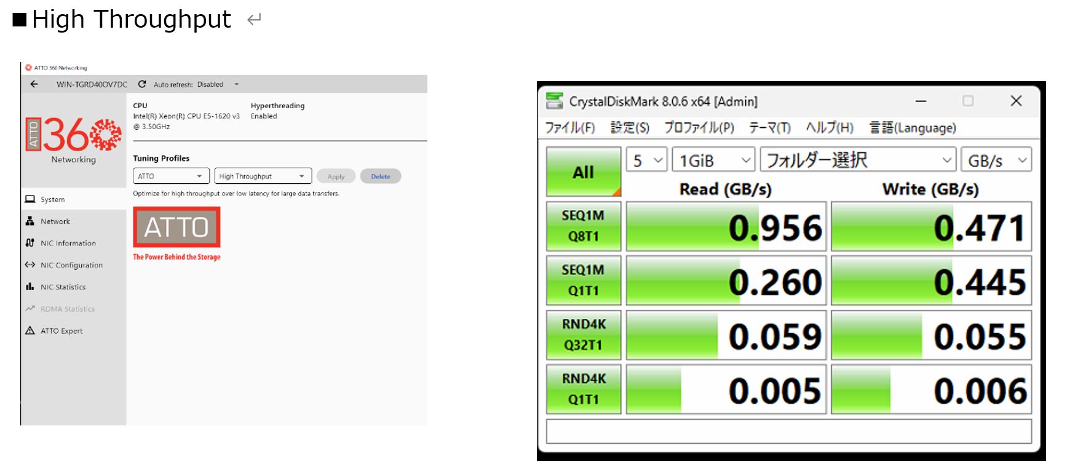Click the 0.445 write result
The height and width of the screenshot is (466, 1070).
tap(931, 280)
